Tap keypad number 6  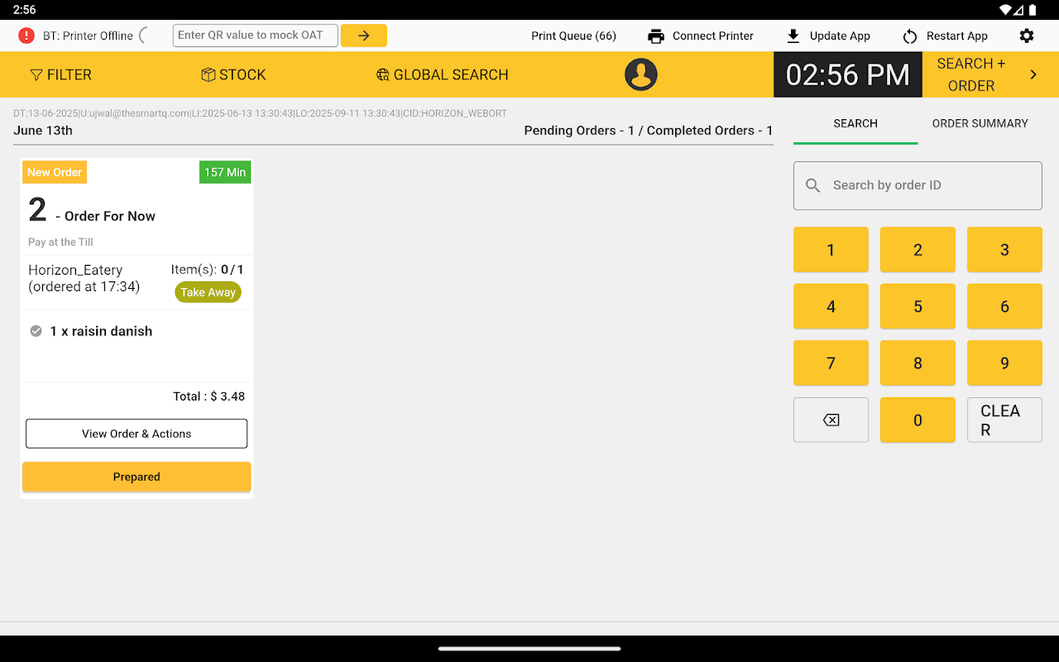coord(1004,306)
